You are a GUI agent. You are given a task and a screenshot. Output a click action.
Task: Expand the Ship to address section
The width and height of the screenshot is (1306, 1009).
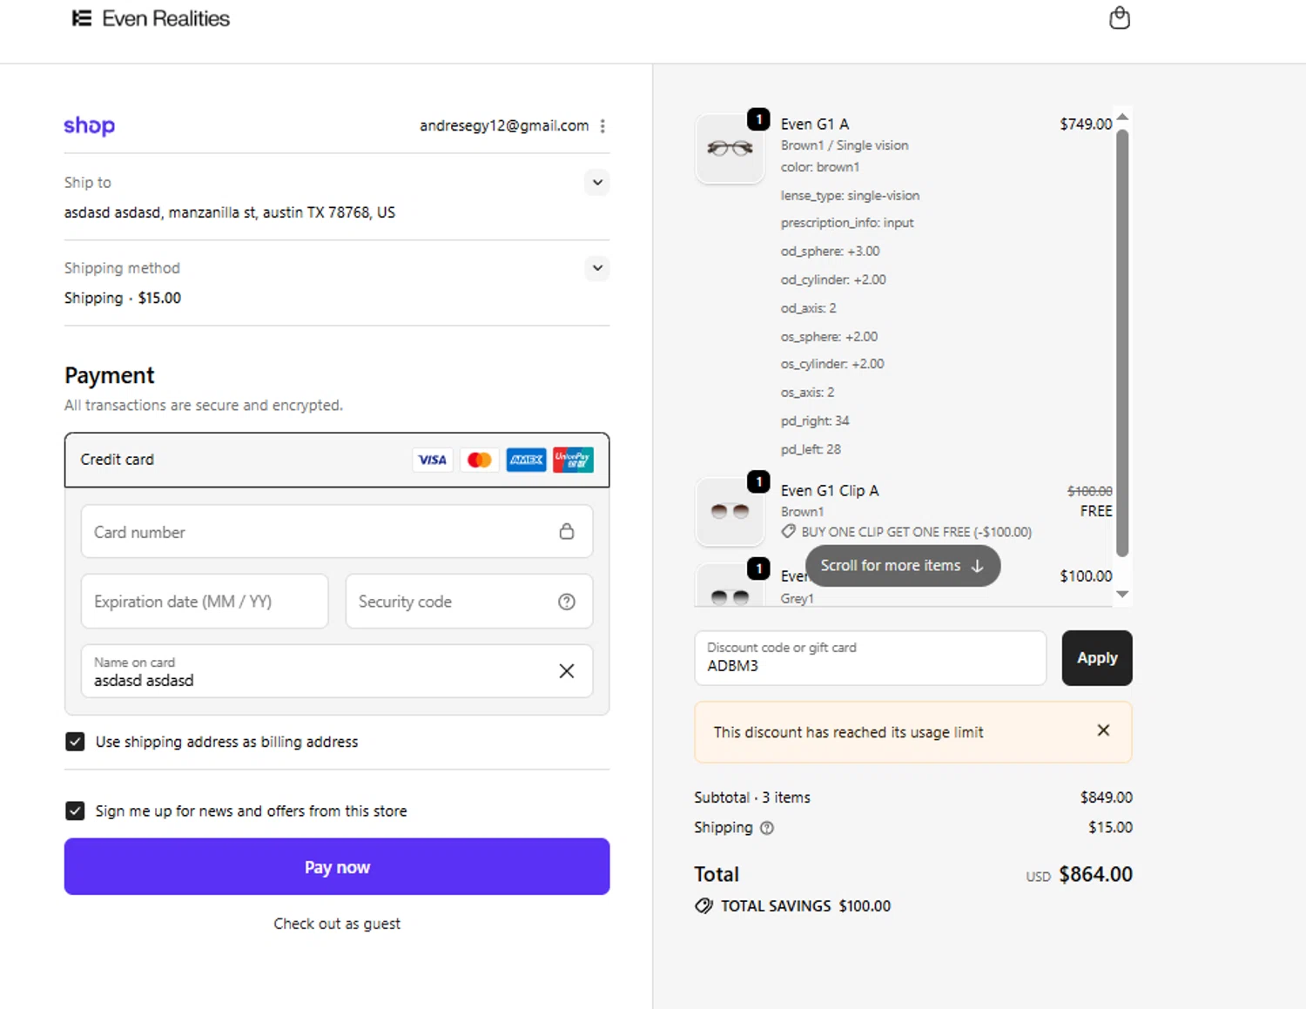click(597, 183)
